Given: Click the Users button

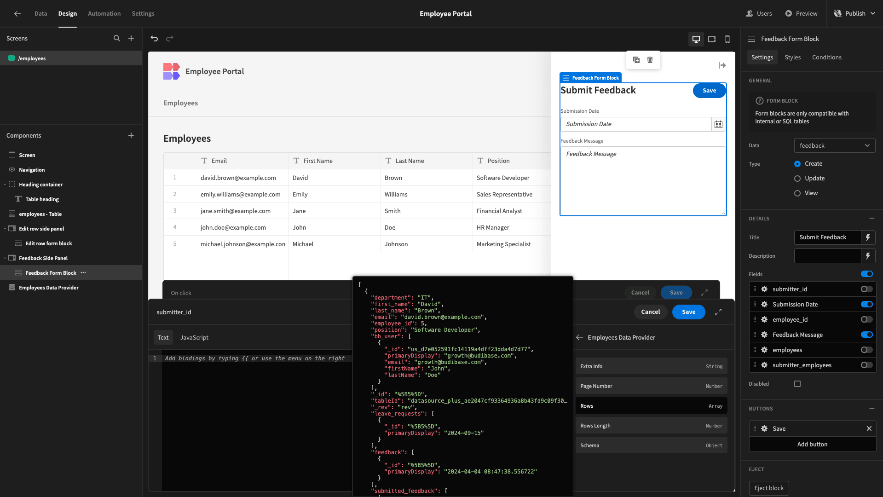Looking at the screenshot, I should [x=759, y=14].
